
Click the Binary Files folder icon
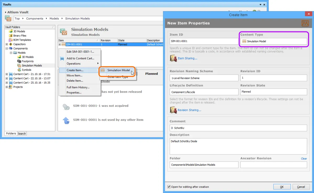[x=11, y=36]
